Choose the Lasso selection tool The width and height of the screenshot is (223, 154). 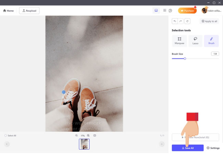(195, 41)
